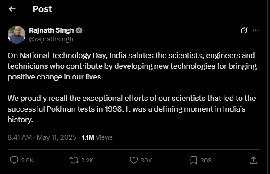270x174 pixels.
Task: Click the blue verified badge
Action: click(x=79, y=30)
